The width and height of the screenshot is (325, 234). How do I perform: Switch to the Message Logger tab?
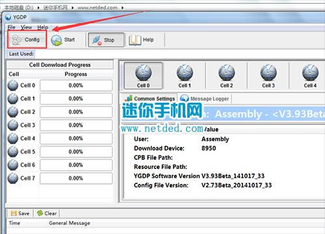click(205, 99)
